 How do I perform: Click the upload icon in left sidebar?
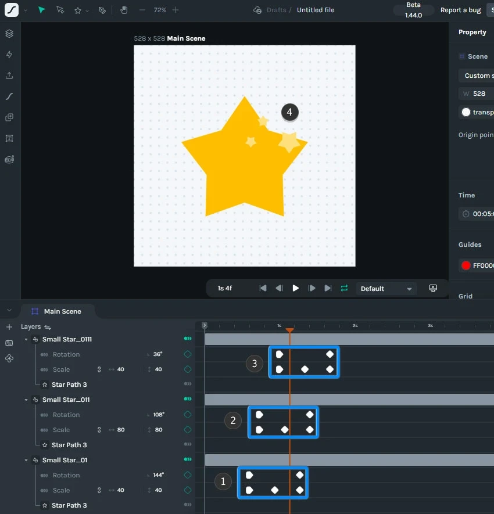(9, 76)
